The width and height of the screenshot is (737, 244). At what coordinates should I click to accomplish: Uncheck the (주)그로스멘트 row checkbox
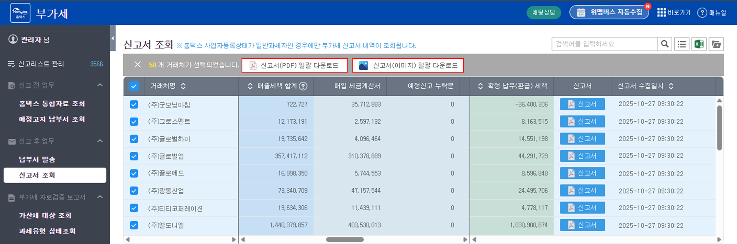[x=134, y=122]
